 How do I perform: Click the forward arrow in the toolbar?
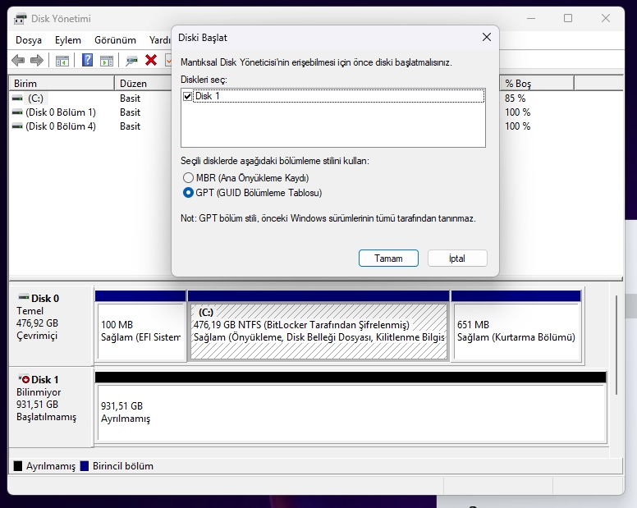tap(37, 61)
